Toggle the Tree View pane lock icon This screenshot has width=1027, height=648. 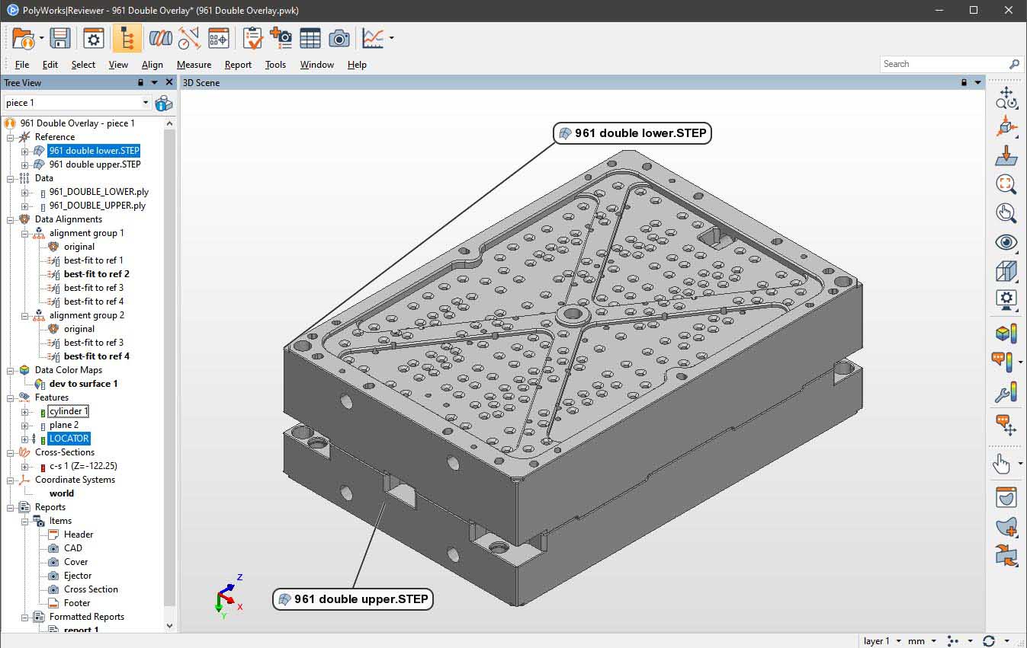pyautogui.click(x=140, y=82)
